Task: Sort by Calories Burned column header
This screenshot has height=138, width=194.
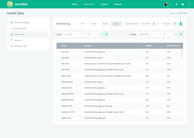Action: click(x=173, y=46)
